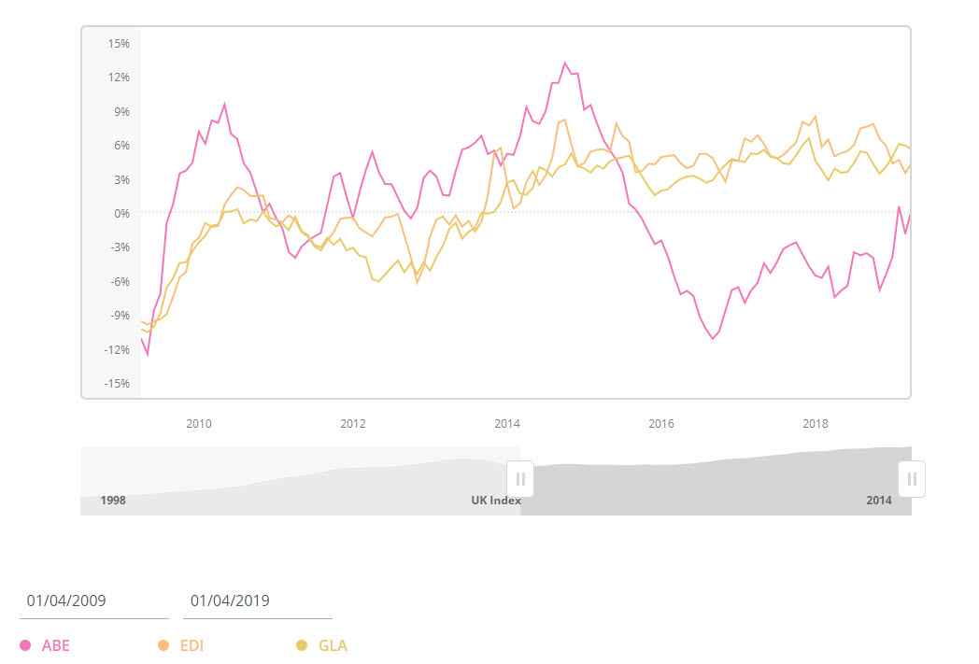Toggle the ABE series visibility
The image size is (979, 664).
click(x=43, y=645)
